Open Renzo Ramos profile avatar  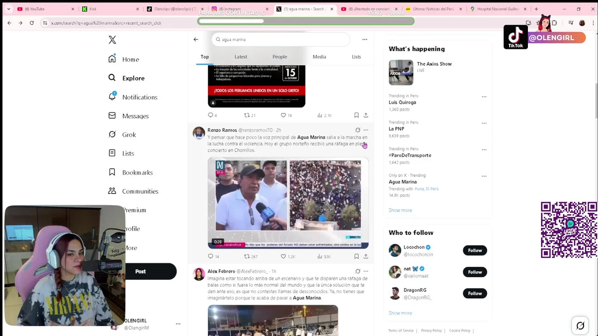point(199,133)
